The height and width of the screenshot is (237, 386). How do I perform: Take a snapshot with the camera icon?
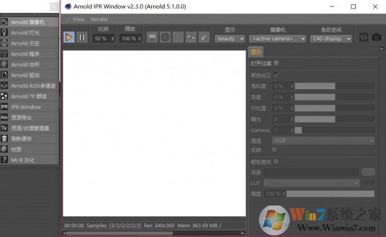[x=376, y=37]
